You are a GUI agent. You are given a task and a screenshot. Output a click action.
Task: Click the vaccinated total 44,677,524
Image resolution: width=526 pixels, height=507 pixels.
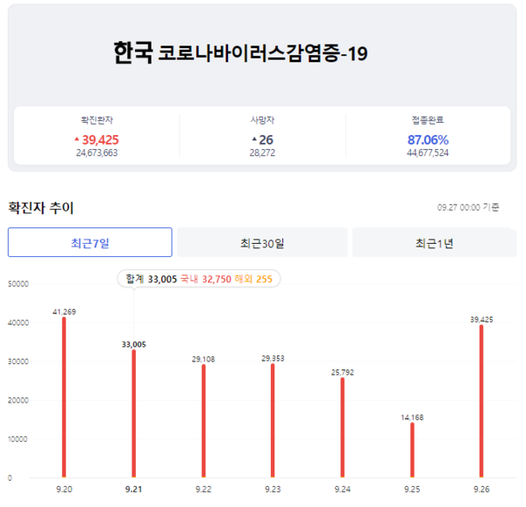click(x=428, y=153)
